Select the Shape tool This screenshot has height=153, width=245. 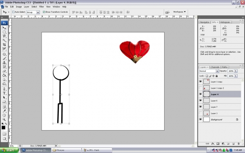(4, 102)
